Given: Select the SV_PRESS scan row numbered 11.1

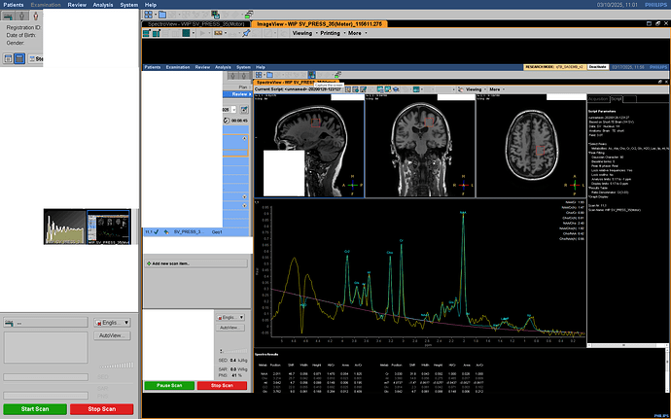Looking at the screenshot, I should tap(196, 232).
